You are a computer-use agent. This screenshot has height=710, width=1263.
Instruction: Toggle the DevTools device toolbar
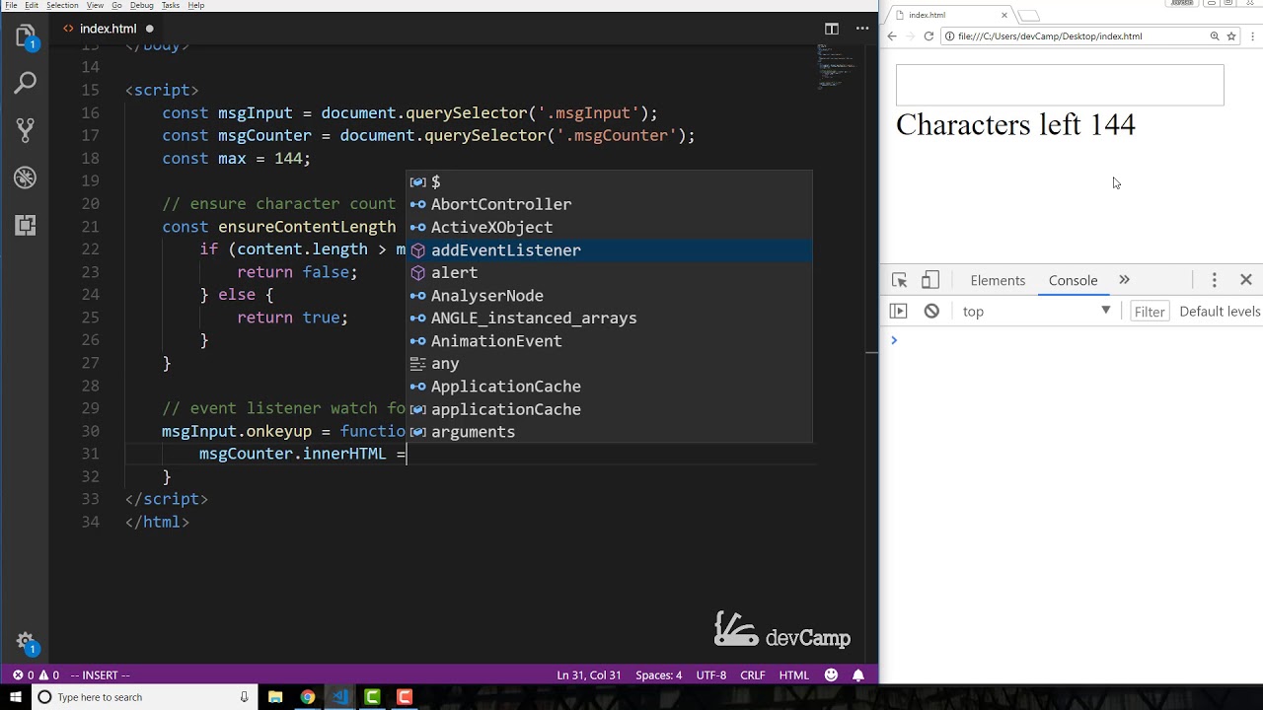pyautogui.click(x=930, y=280)
